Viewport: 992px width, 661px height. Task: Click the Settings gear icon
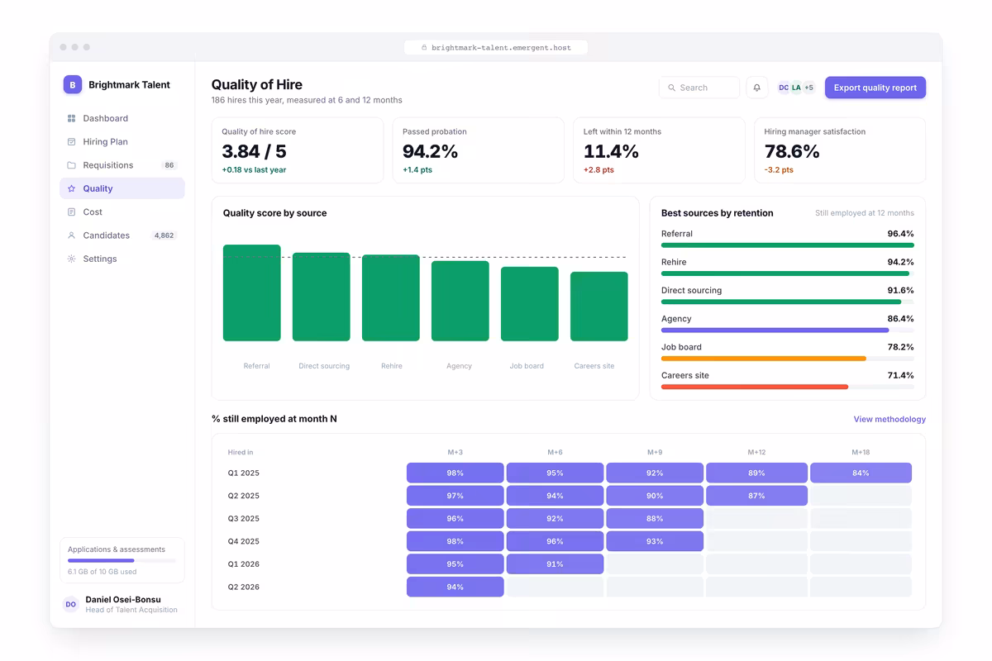pos(71,259)
